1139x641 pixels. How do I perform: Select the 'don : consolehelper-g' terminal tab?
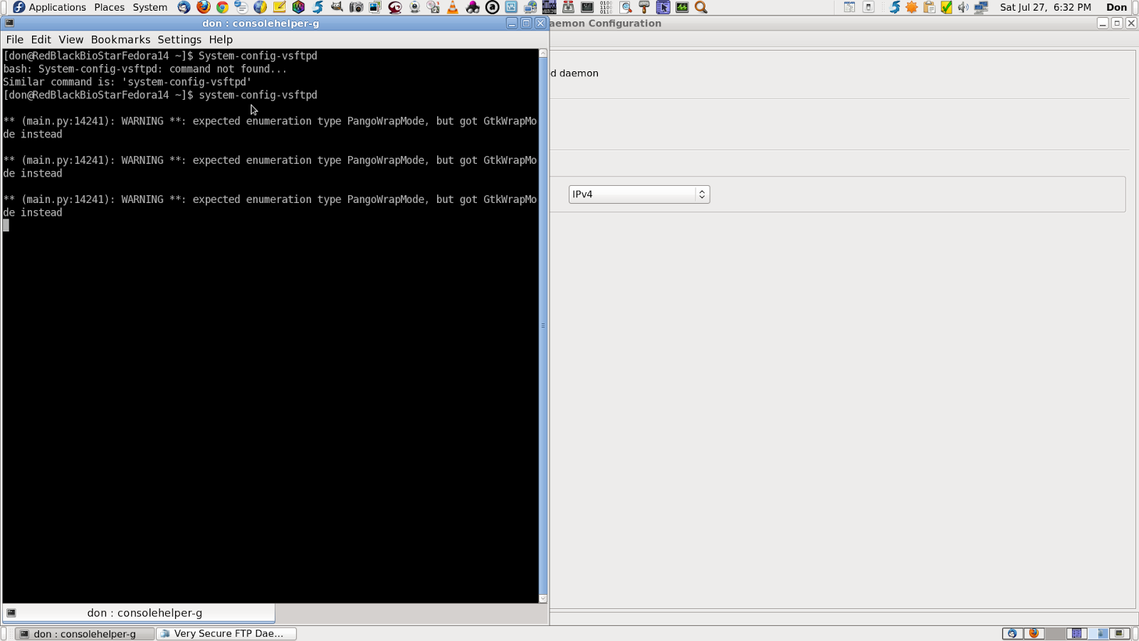pyautogui.click(x=139, y=613)
